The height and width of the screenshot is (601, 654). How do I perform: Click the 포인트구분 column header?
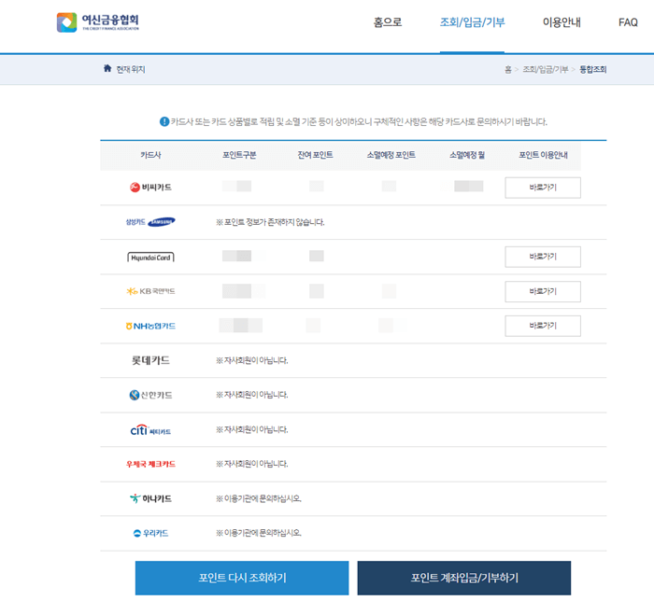(x=239, y=155)
